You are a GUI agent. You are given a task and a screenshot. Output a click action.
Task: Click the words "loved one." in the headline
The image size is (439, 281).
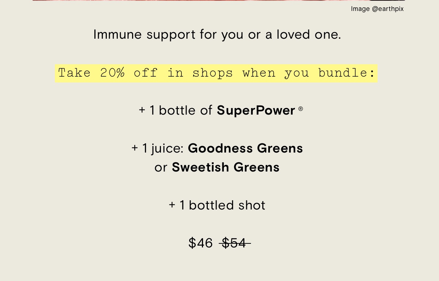(309, 35)
